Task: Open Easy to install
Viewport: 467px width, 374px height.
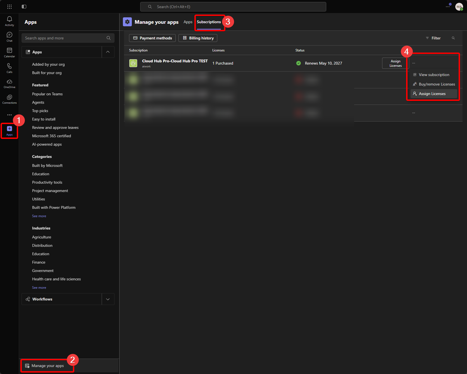Action: (44, 119)
